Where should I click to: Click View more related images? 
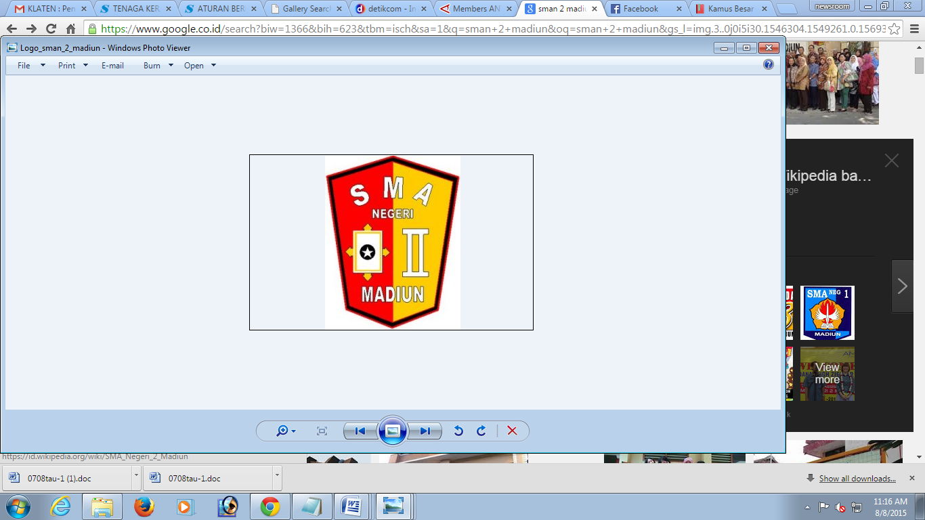click(827, 374)
